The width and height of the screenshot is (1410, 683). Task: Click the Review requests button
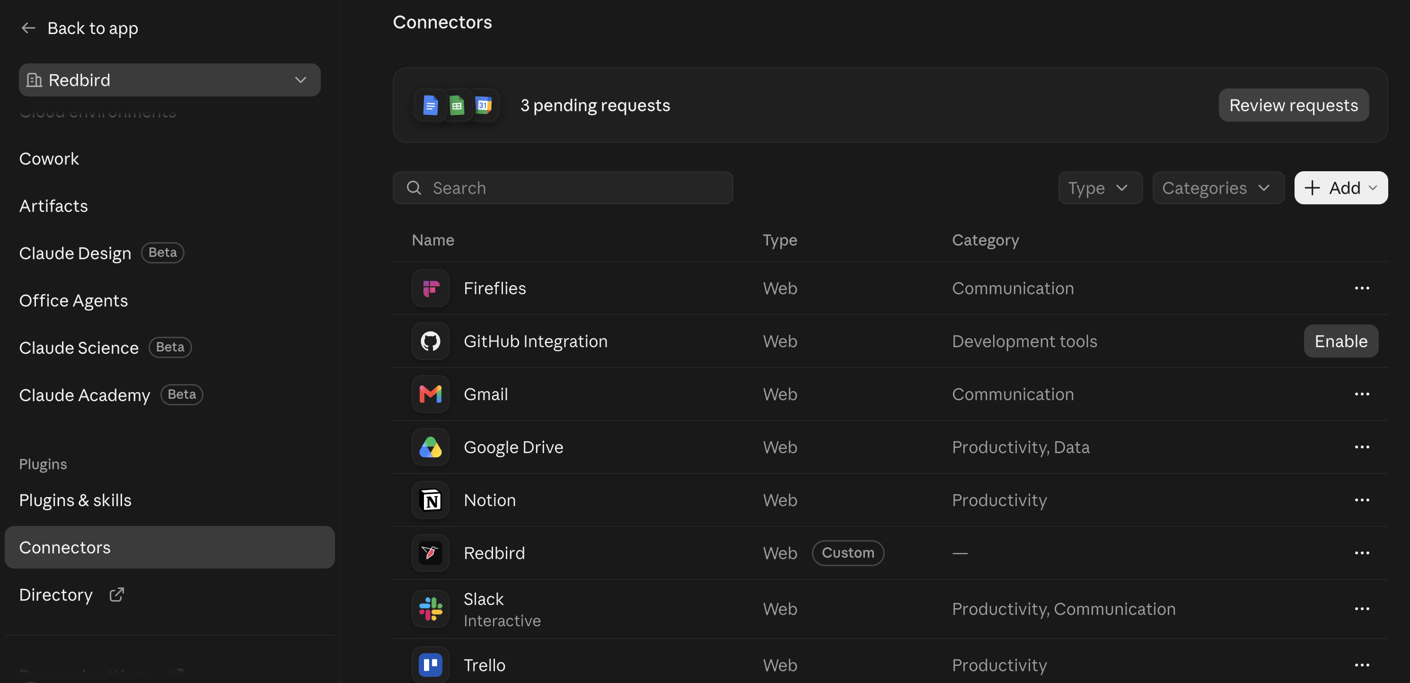coord(1294,105)
